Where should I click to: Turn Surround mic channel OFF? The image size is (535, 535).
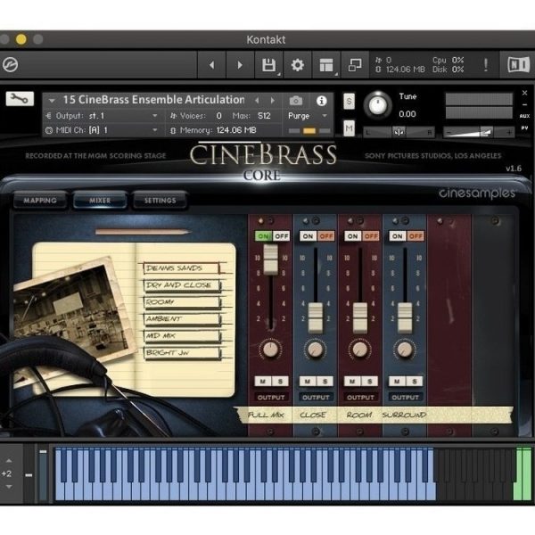click(x=416, y=236)
